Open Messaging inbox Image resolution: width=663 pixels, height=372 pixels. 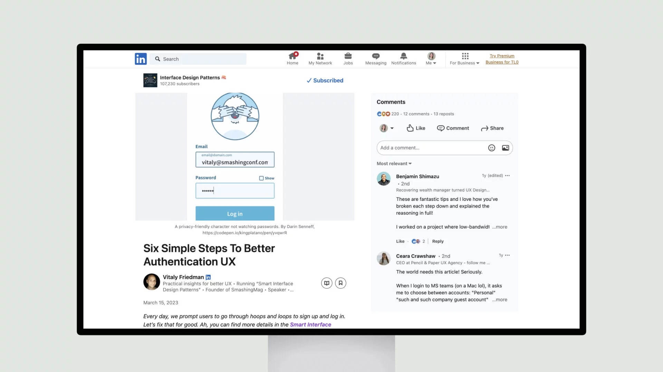click(x=376, y=58)
